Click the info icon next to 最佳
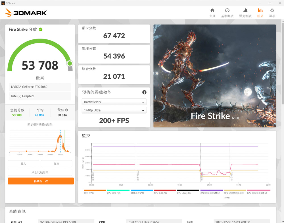Screen dimensions: 284x223 tap(67, 110)
